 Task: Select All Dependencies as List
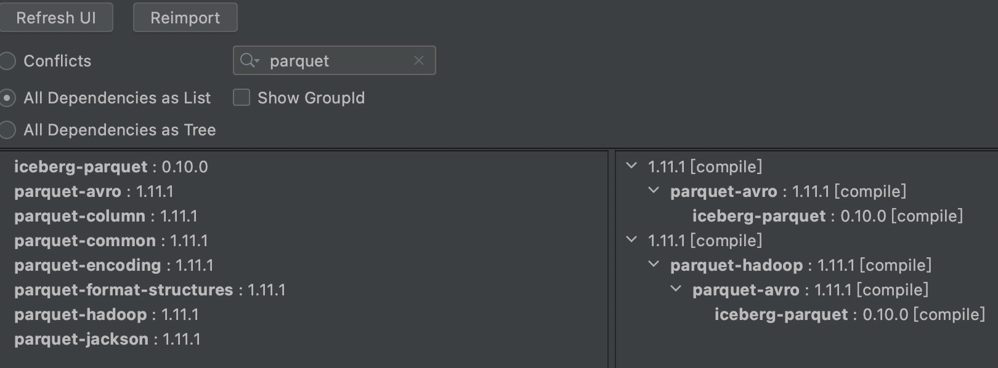7,98
